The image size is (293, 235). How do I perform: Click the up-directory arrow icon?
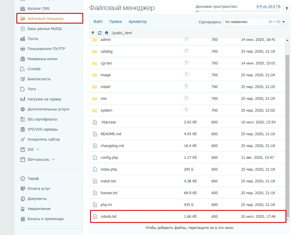[x=93, y=33]
